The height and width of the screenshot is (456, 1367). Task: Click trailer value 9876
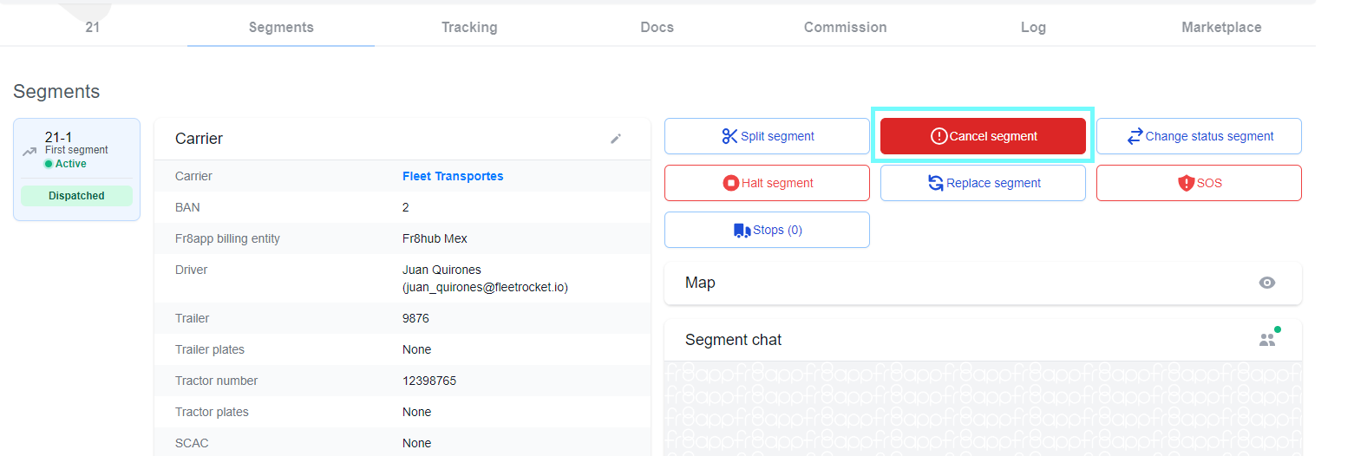pos(415,318)
